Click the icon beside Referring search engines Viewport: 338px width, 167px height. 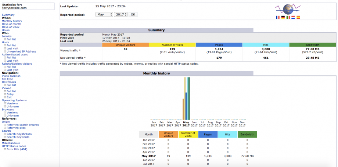pos(5,125)
